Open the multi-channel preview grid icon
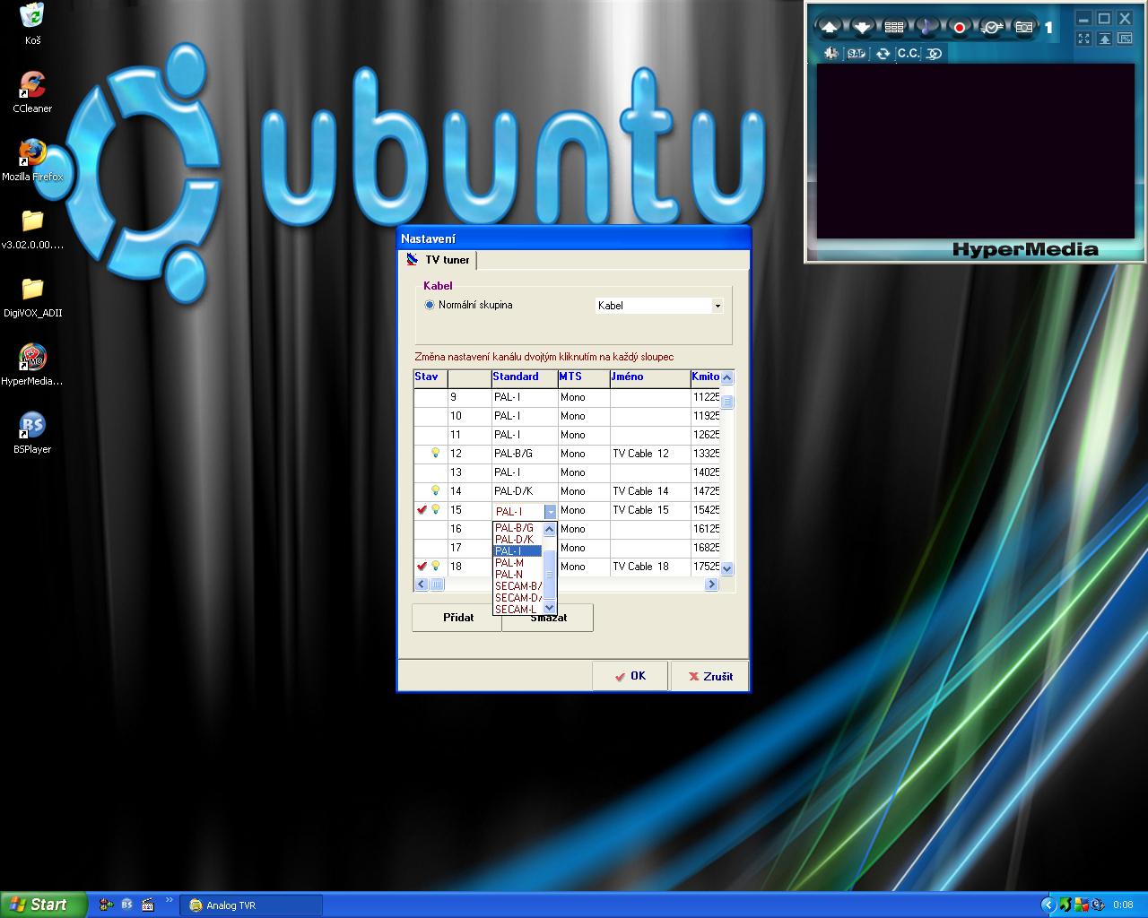This screenshot has width=1148, height=918. pos(894,28)
